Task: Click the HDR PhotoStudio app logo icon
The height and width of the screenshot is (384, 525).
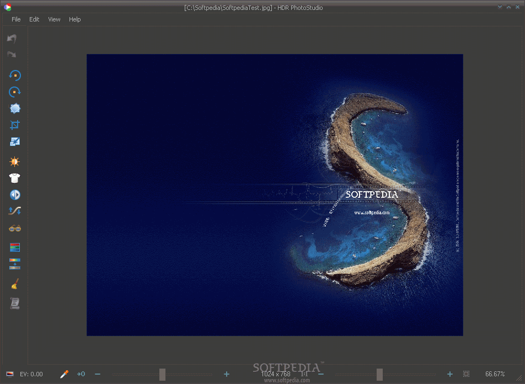Action: (7, 7)
